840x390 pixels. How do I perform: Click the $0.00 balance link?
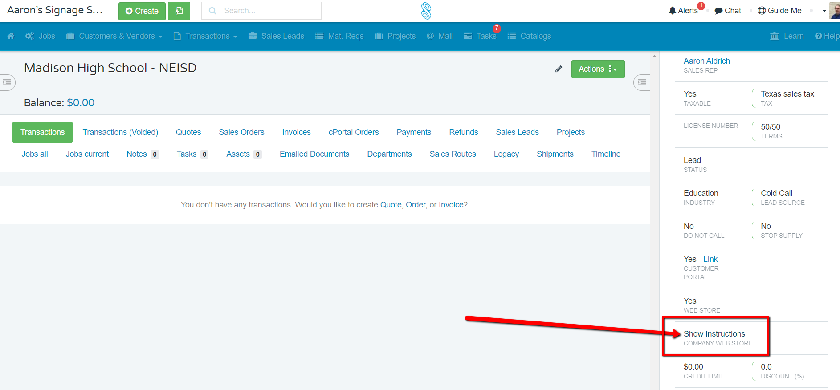81,102
